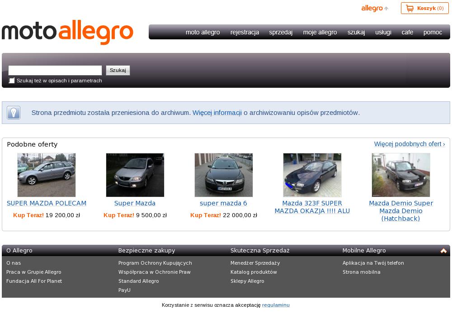Click the motoallegro logo

pos(67,32)
